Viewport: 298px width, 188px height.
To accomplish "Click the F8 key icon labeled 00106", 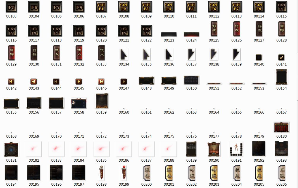I will 79,7.
